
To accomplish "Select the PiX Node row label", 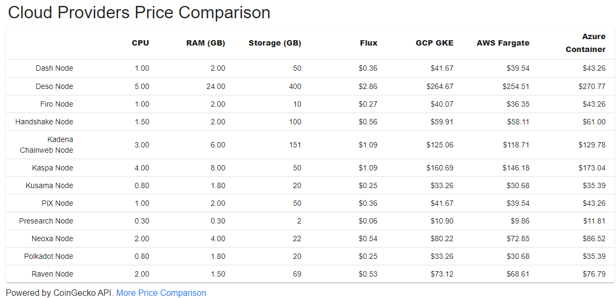I will pos(57,203).
